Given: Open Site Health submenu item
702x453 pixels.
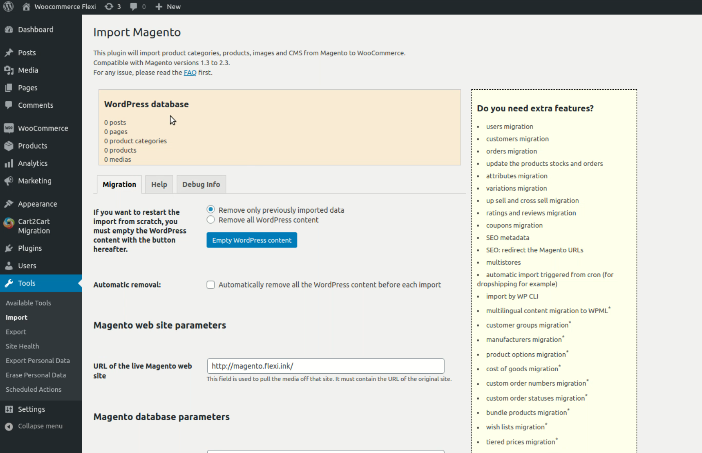Looking at the screenshot, I should pos(22,346).
